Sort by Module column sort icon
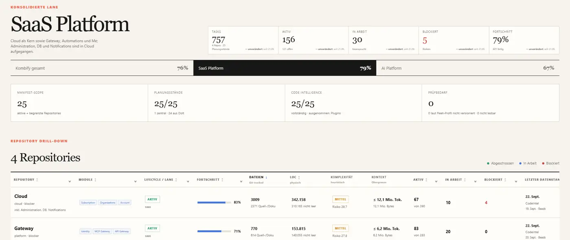570x240 pixels. (95, 179)
